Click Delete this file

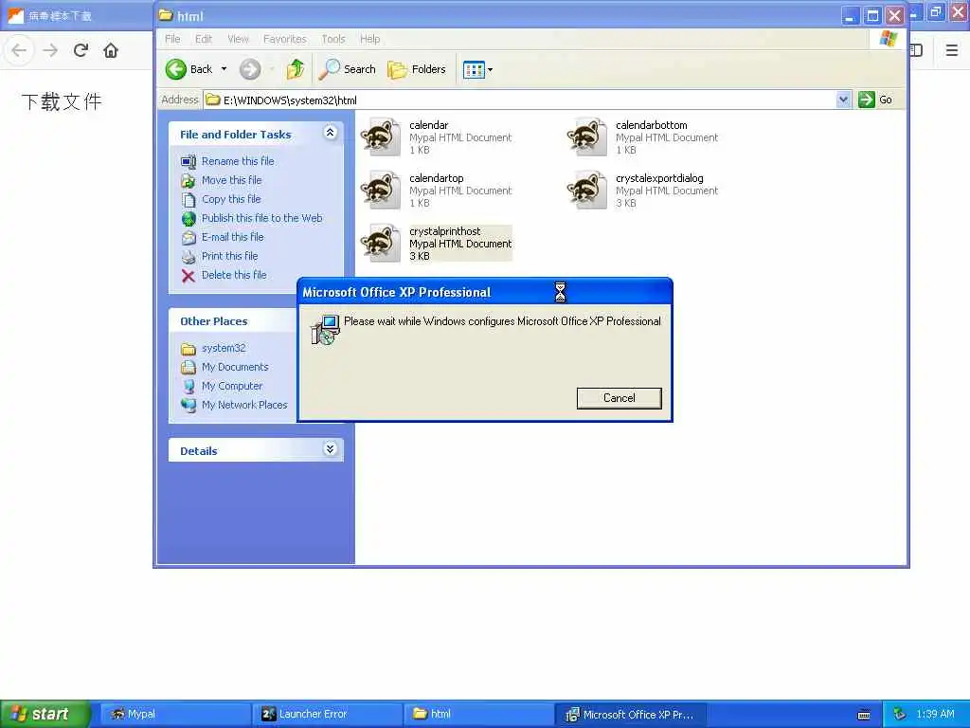(x=234, y=275)
